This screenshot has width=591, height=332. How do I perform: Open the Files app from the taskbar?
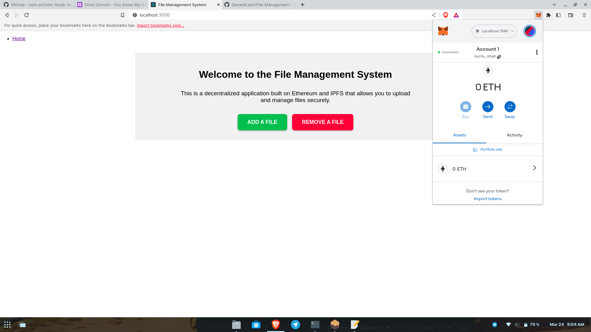click(x=236, y=324)
